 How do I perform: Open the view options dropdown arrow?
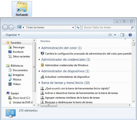(x=115, y=35)
